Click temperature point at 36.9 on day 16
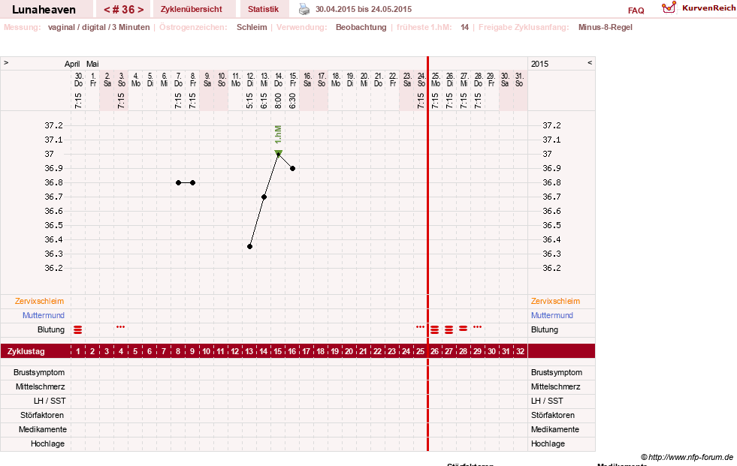The image size is (737, 466). click(293, 169)
